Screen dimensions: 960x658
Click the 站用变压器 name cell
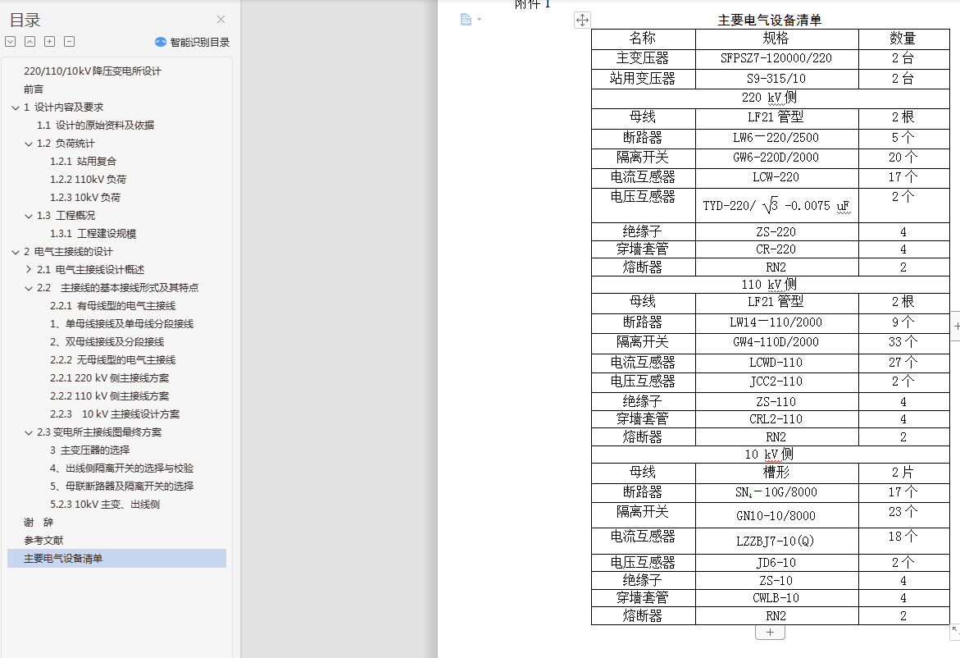coord(643,79)
